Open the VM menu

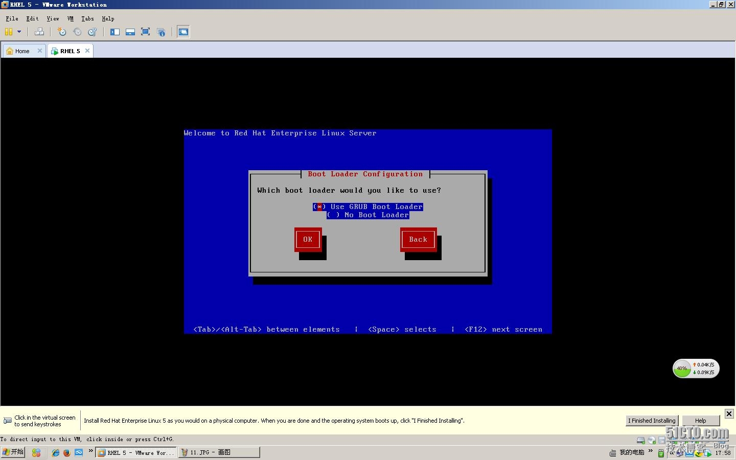(71, 18)
